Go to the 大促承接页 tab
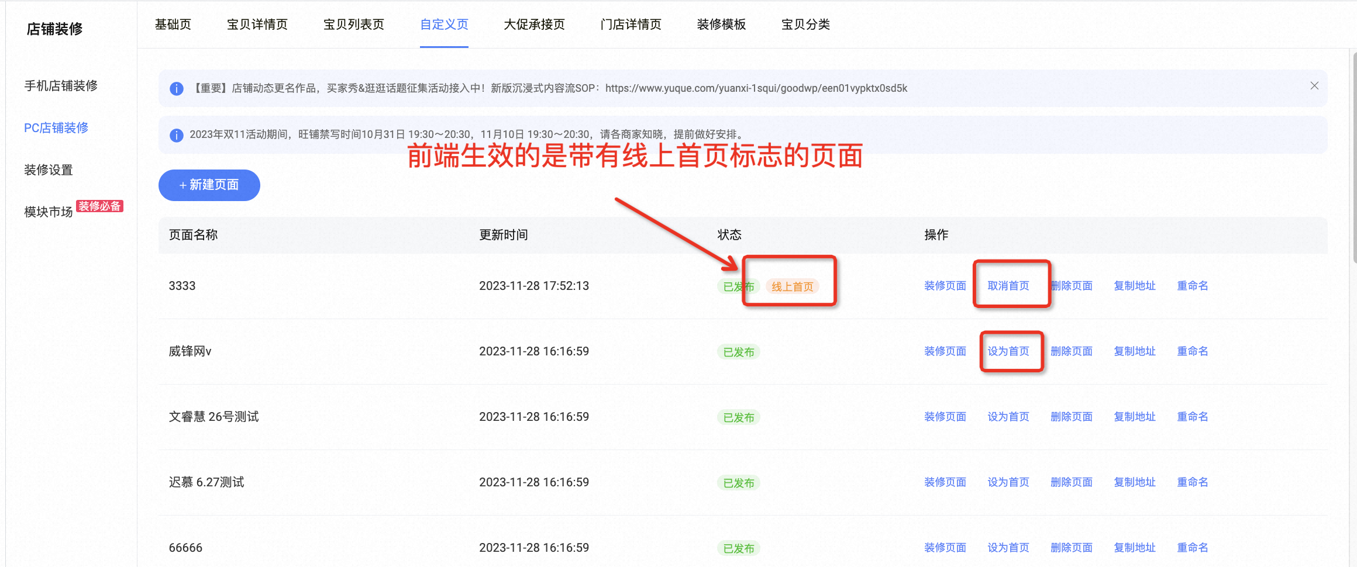 coord(535,25)
